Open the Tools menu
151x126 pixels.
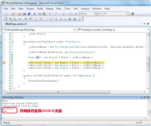tap(67, 9)
